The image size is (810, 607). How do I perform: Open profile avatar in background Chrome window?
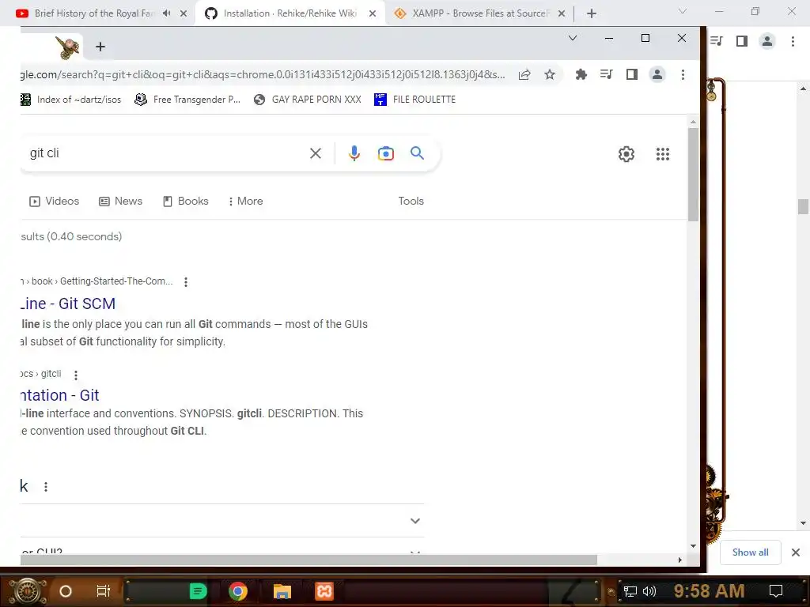767,41
